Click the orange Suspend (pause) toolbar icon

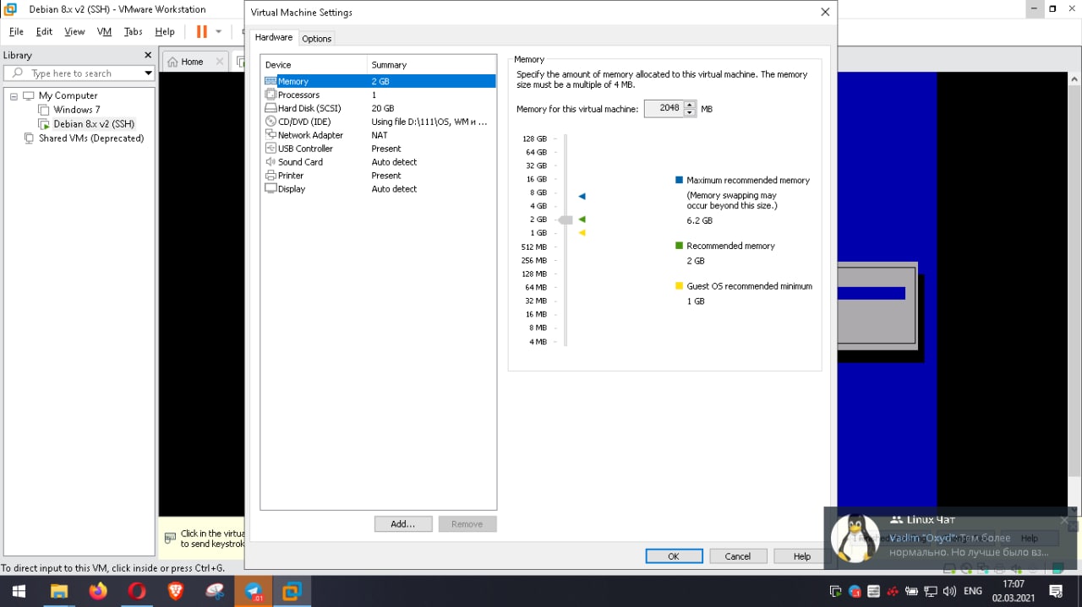pyautogui.click(x=201, y=31)
